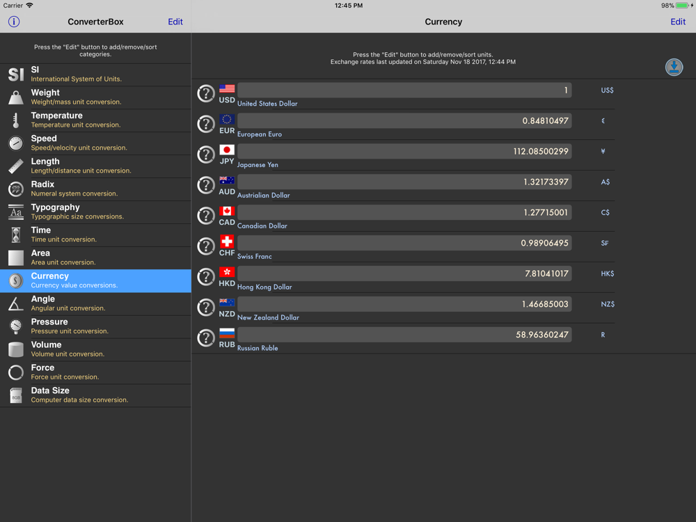Click the 'Computer data size conversion.' text
This screenshot has height=522, width=696.
pos(79,400)
